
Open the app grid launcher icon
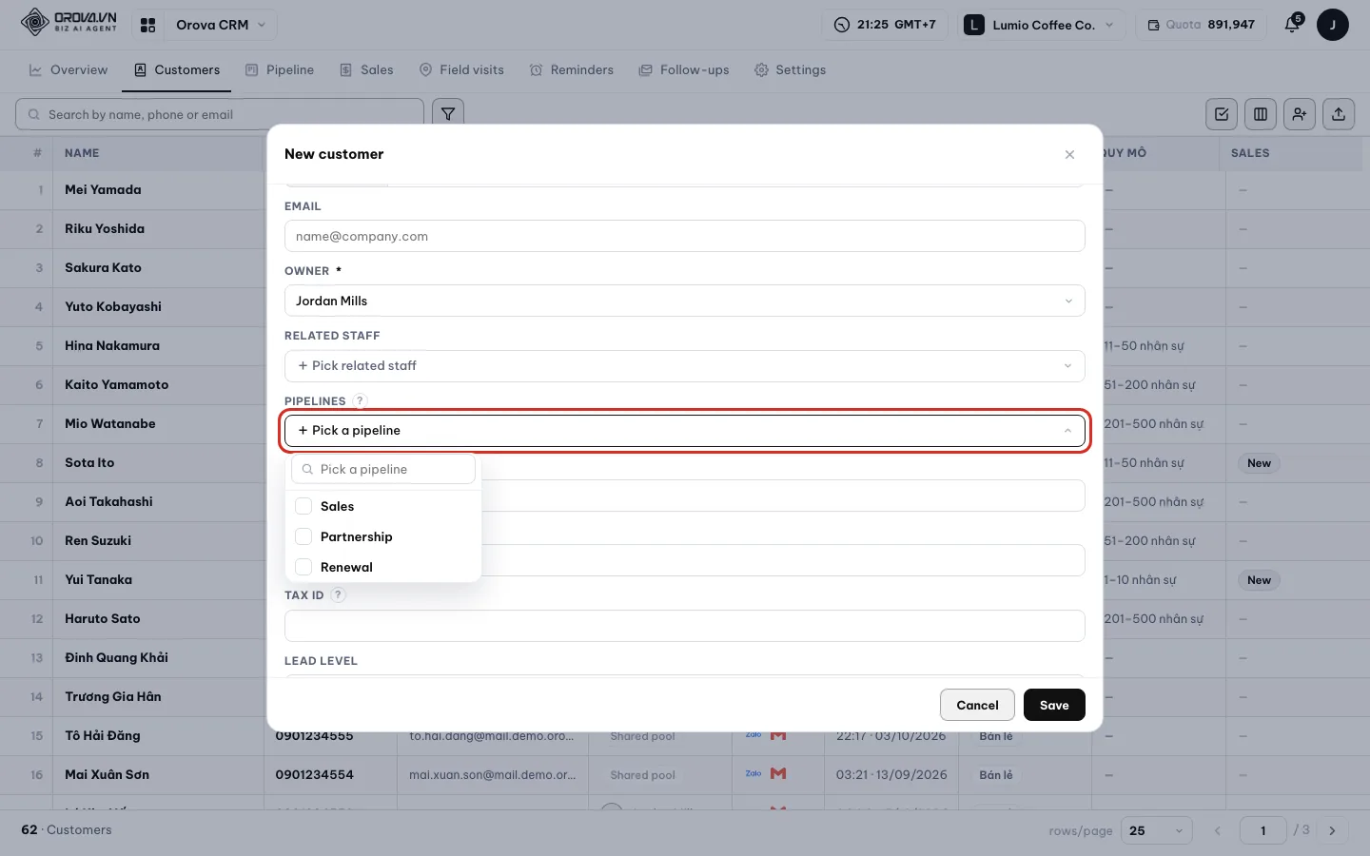[x=147, y=26]
